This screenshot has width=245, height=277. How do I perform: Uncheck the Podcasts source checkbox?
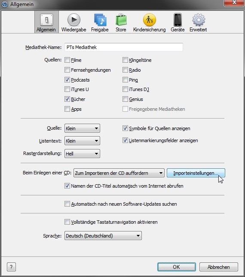coord(67,80)
